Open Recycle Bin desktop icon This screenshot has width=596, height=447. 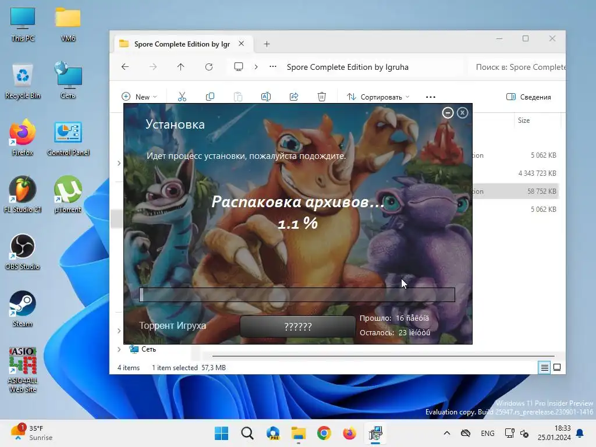pyautogui.click(x=23, y=81)
